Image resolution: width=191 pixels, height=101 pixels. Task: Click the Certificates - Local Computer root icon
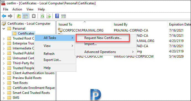pyautogui.click(x=4, y=24)
